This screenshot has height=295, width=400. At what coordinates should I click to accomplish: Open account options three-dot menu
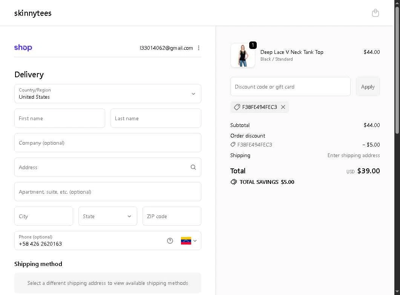[199, 48]
